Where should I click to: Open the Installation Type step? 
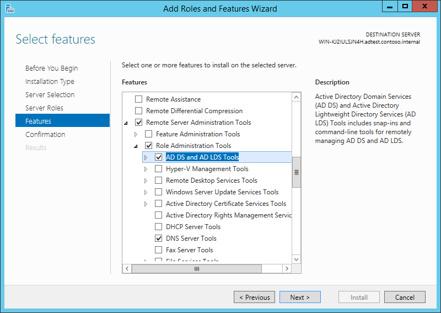point(50,81)
